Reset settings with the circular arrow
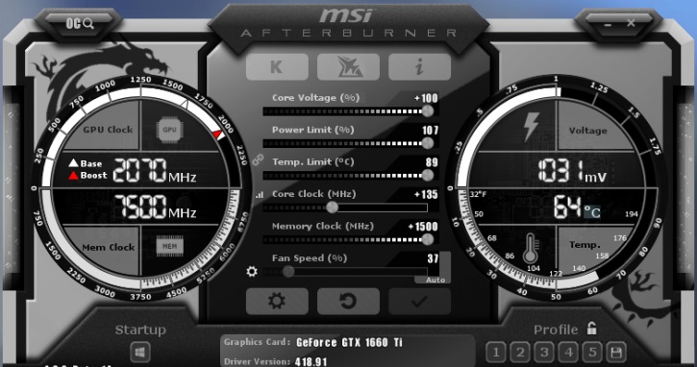 (x=348, y=302)
